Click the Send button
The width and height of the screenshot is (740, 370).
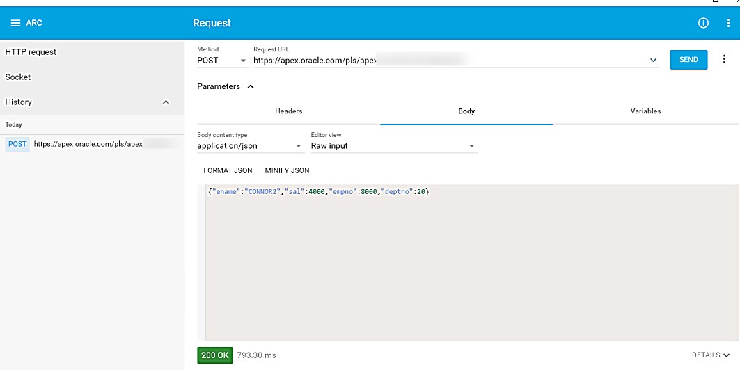688,60
